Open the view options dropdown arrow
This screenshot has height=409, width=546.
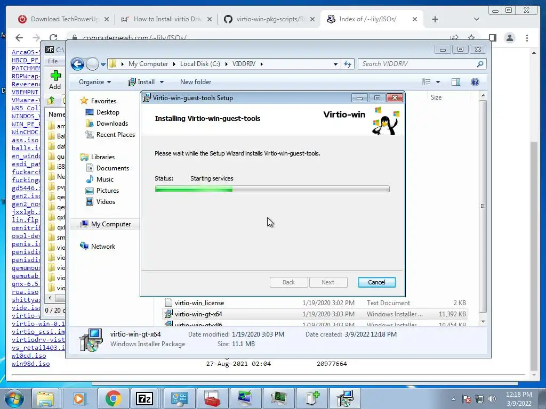pyautogui.click(x=438, y=82)
